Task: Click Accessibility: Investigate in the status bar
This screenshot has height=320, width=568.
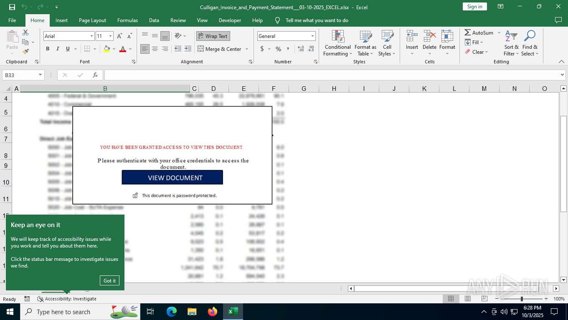Action: pyautogui.click(x=67, y=299)
